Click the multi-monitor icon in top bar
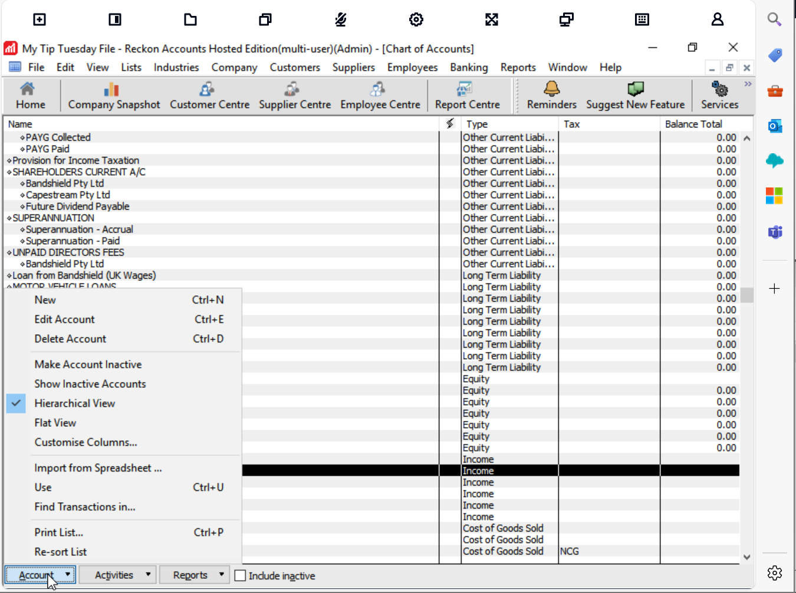 (567, 19)
